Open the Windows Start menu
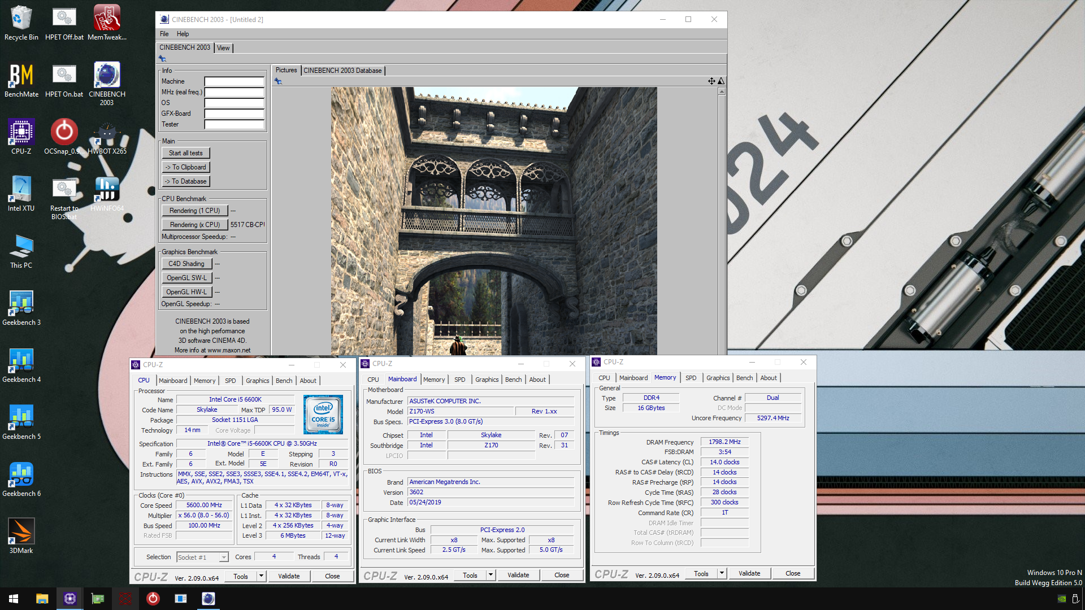1085x610 pixels. pos(14,599)
